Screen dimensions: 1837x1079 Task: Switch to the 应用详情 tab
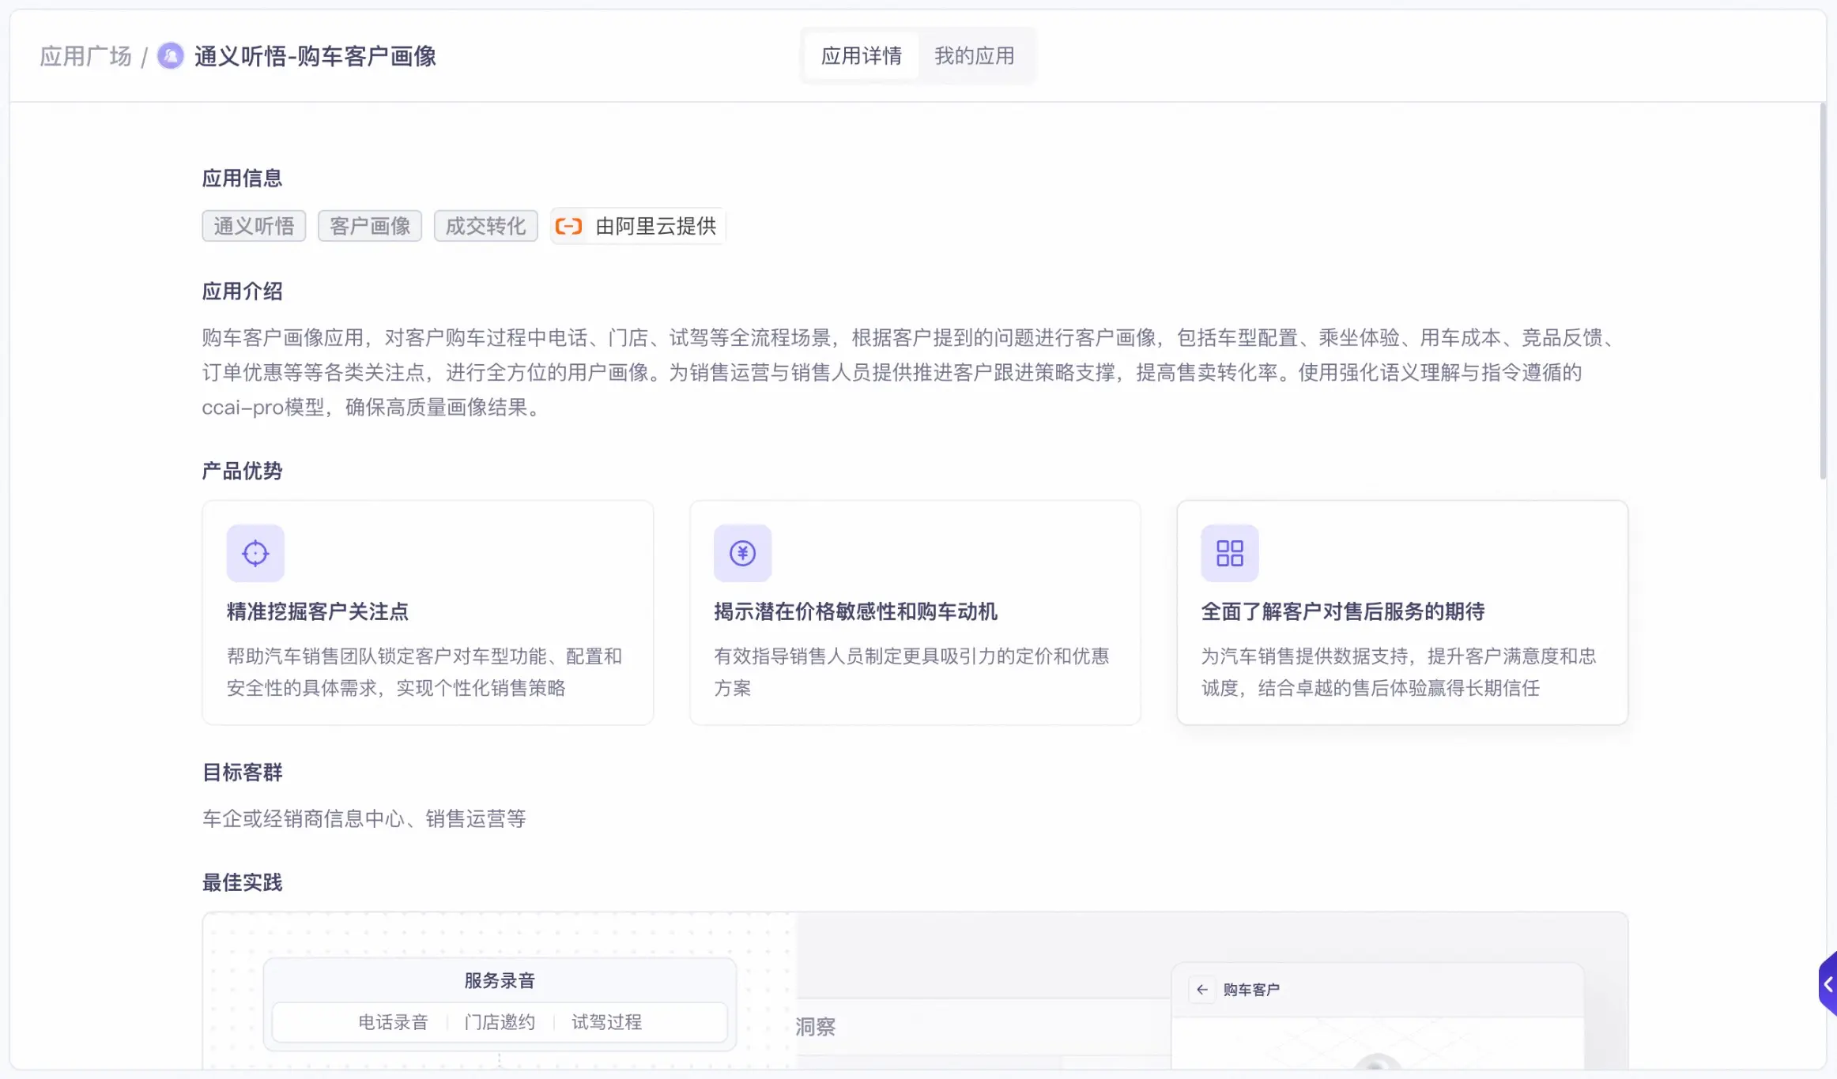(x=862, y=56)
